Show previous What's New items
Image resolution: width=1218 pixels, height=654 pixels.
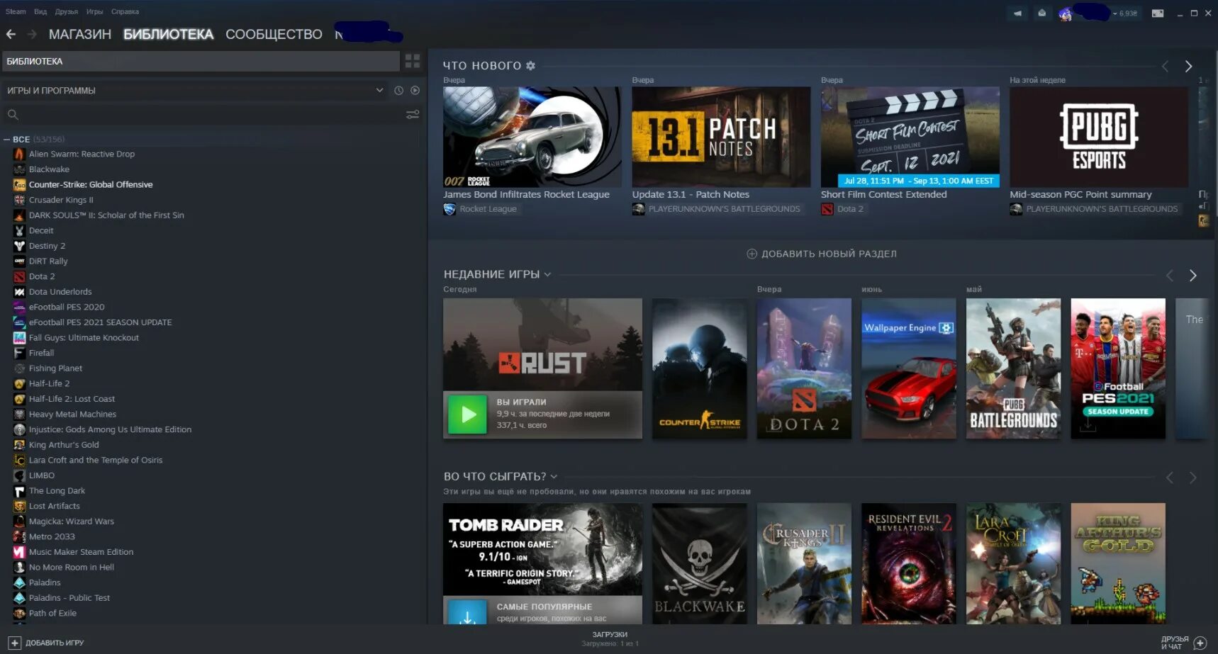point(1165,66)
